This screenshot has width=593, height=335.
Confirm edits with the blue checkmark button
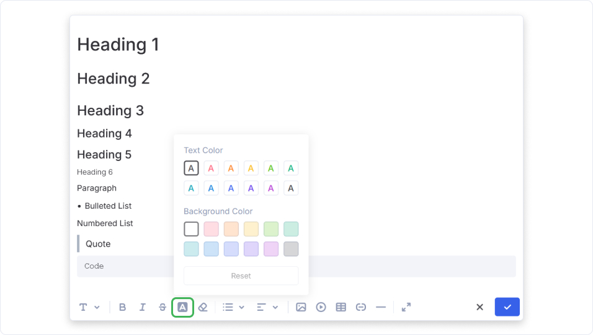(x=507, y=307)
